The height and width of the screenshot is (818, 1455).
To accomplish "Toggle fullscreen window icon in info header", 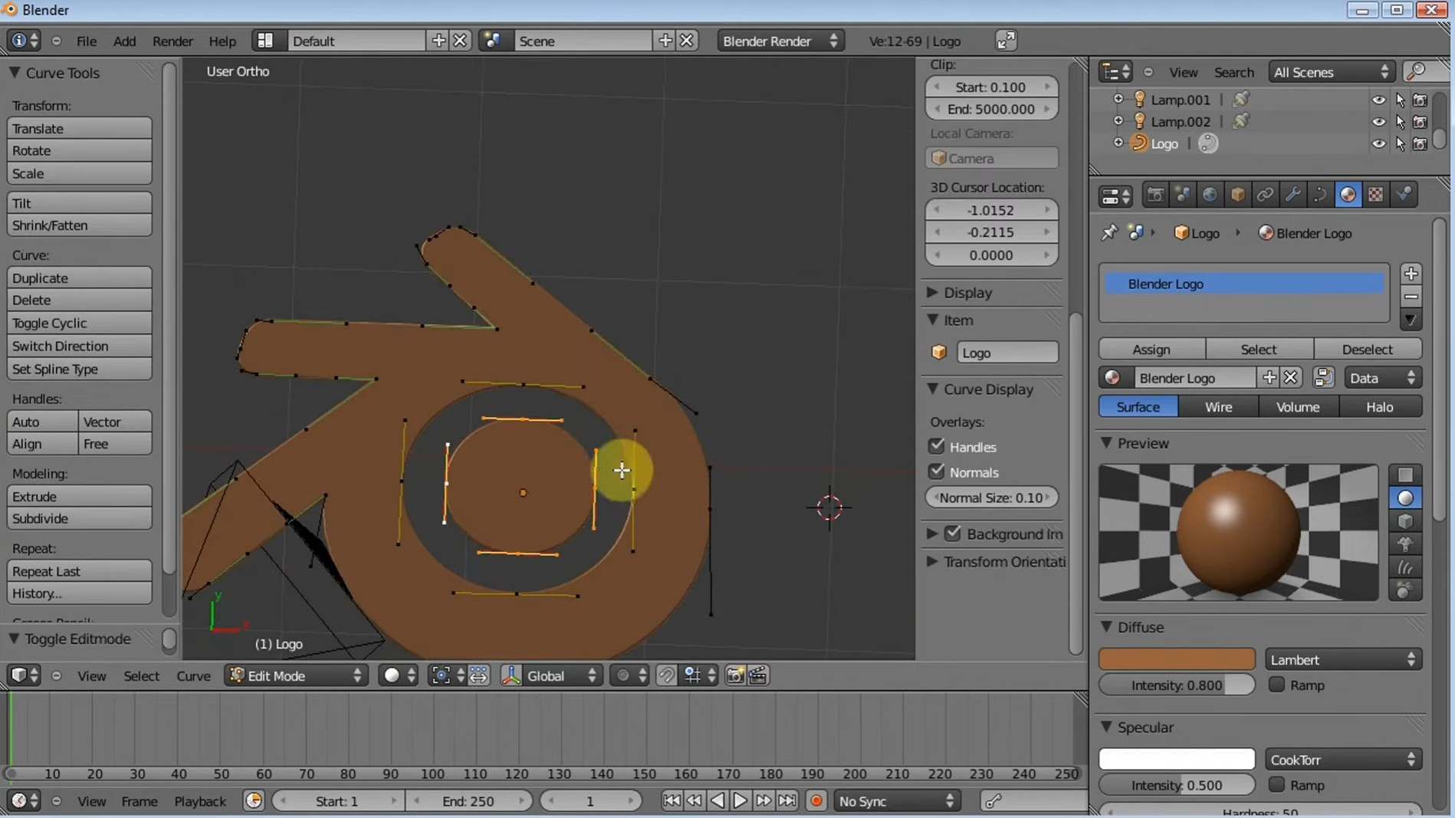I will click(x=1006, y=41).
